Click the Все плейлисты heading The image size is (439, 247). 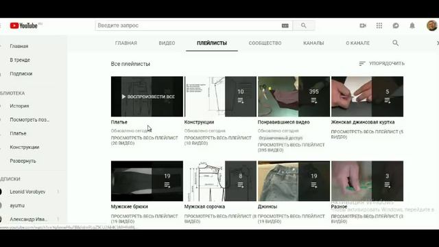pyautogui.click(x=130, y=64)
